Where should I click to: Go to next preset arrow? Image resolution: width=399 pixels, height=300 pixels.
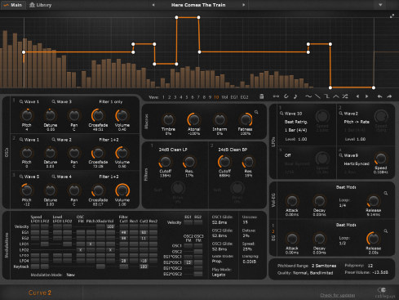click(243, 5)
